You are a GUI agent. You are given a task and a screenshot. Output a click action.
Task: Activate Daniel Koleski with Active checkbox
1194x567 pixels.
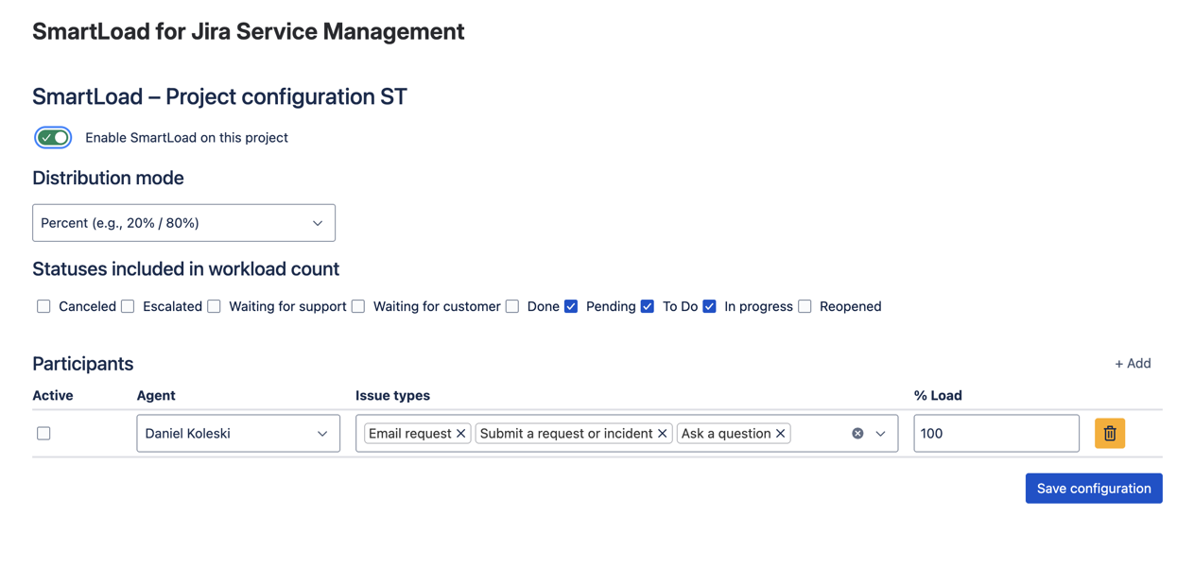[x=43, y=434]
